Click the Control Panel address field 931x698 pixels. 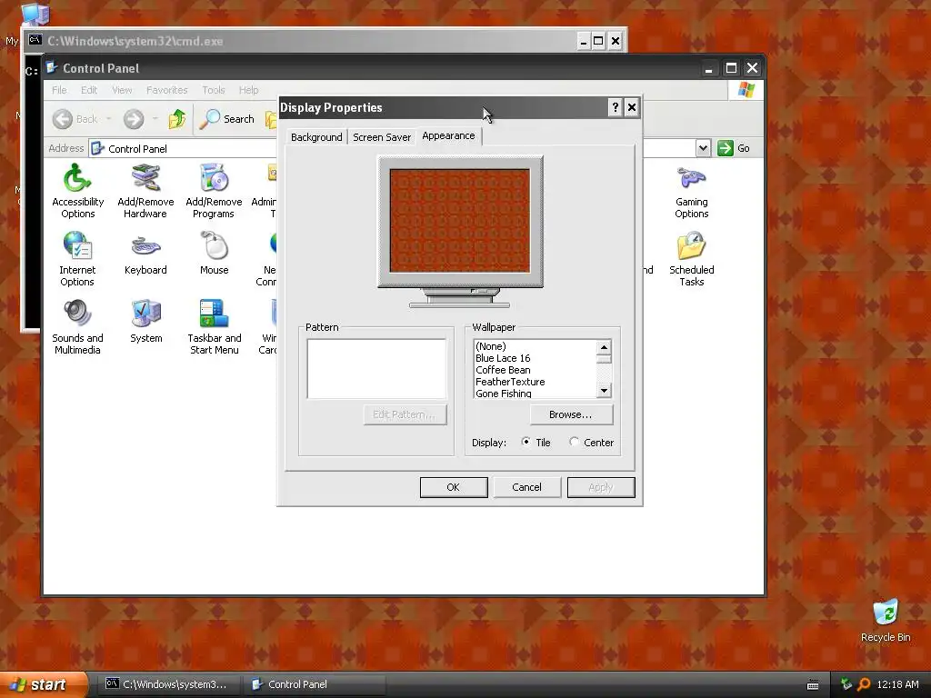[x=392, y=148]
